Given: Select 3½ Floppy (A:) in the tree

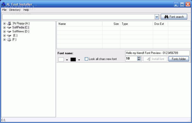Looking at the screenshot, I should [21, 23].
